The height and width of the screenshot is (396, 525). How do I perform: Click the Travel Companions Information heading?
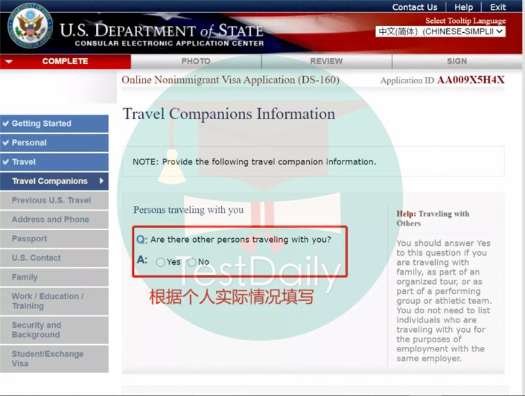click(x=229, y=114)
